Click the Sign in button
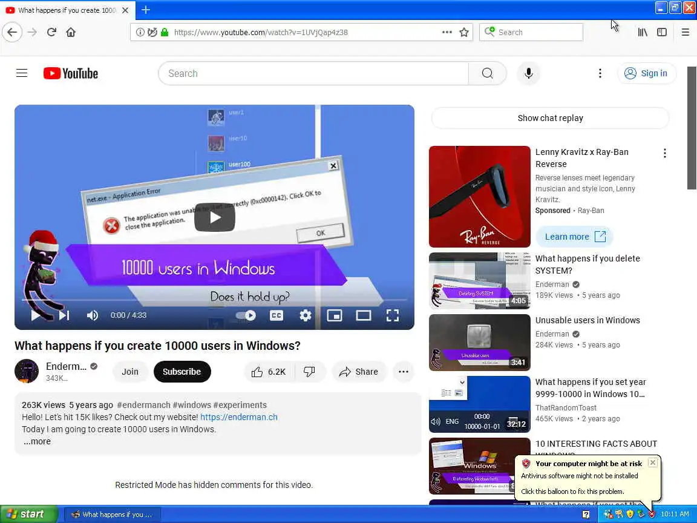 tap(646, 73)
